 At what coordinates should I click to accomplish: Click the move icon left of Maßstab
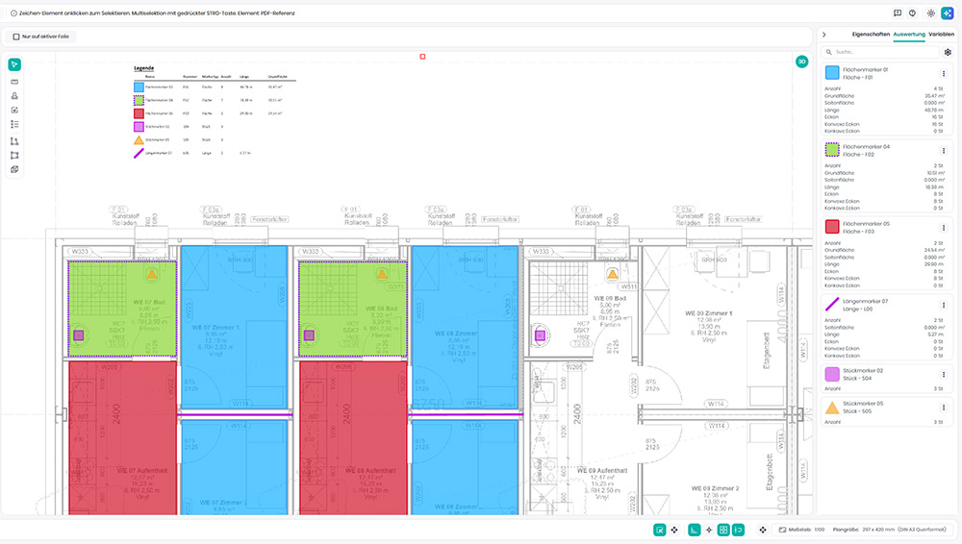pyautogui.click(x=763, y=530)
